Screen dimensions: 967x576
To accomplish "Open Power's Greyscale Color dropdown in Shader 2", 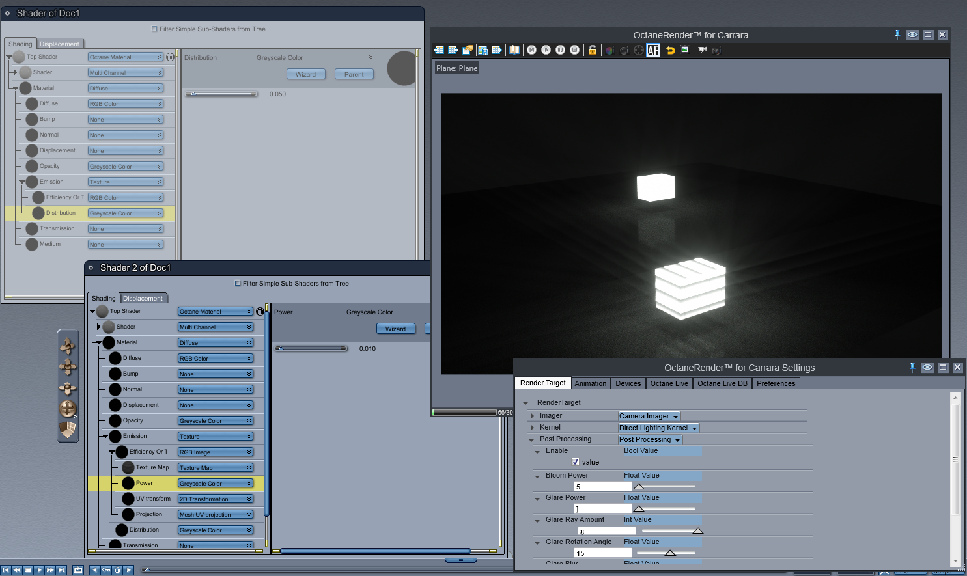I will pos(216,484).
